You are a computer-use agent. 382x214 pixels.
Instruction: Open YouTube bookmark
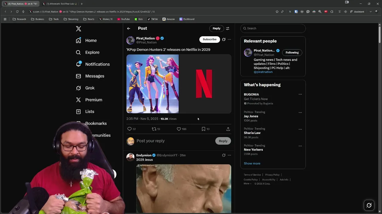[x=123, y=19]
